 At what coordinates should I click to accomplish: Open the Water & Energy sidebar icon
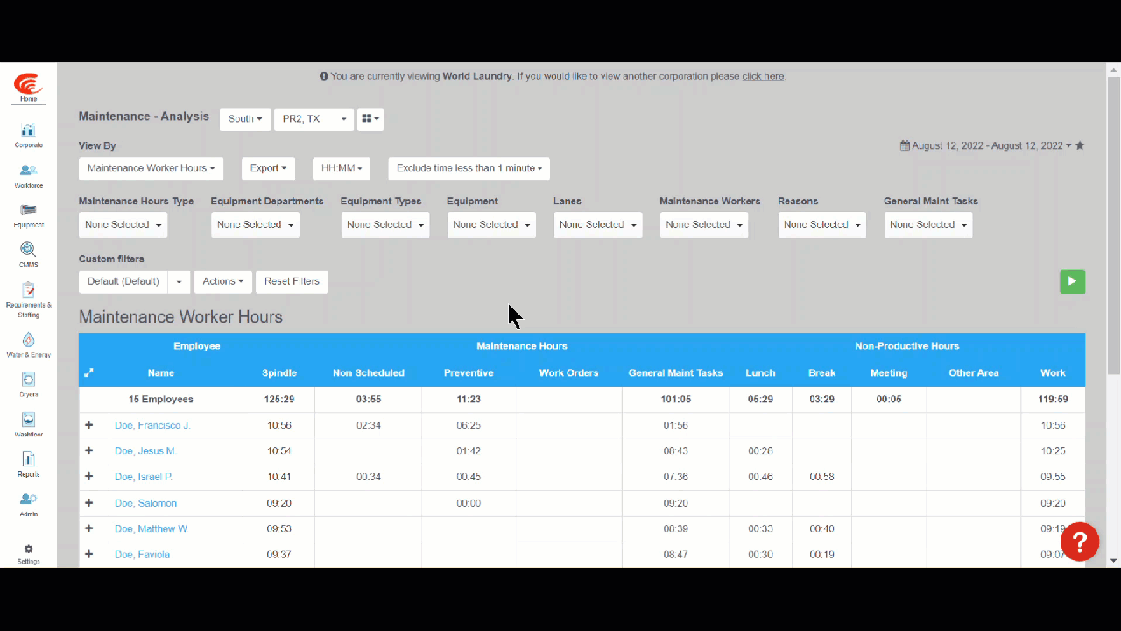pos(28,345)
